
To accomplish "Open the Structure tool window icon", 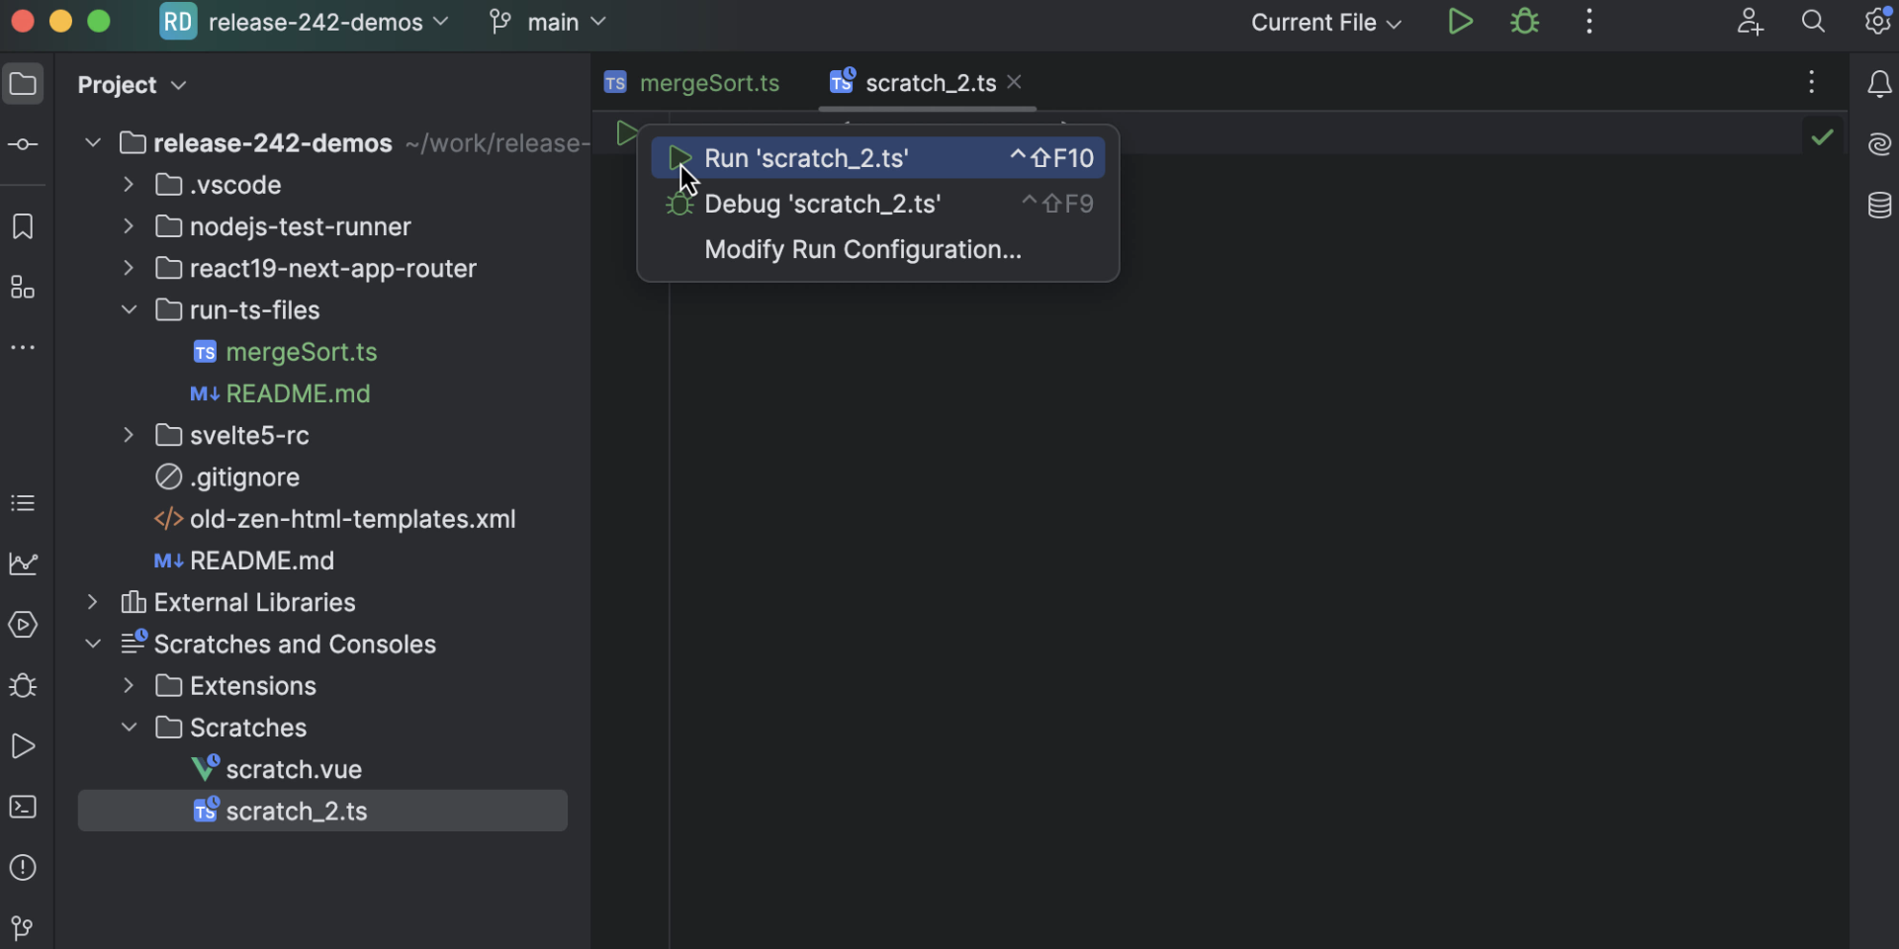I will coord(23,288).
